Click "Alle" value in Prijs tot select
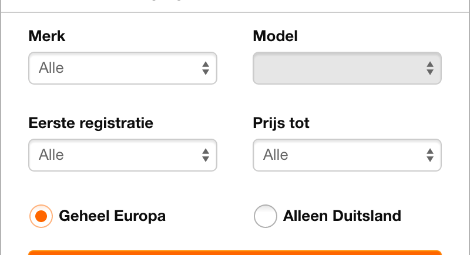 pos(276,155)
